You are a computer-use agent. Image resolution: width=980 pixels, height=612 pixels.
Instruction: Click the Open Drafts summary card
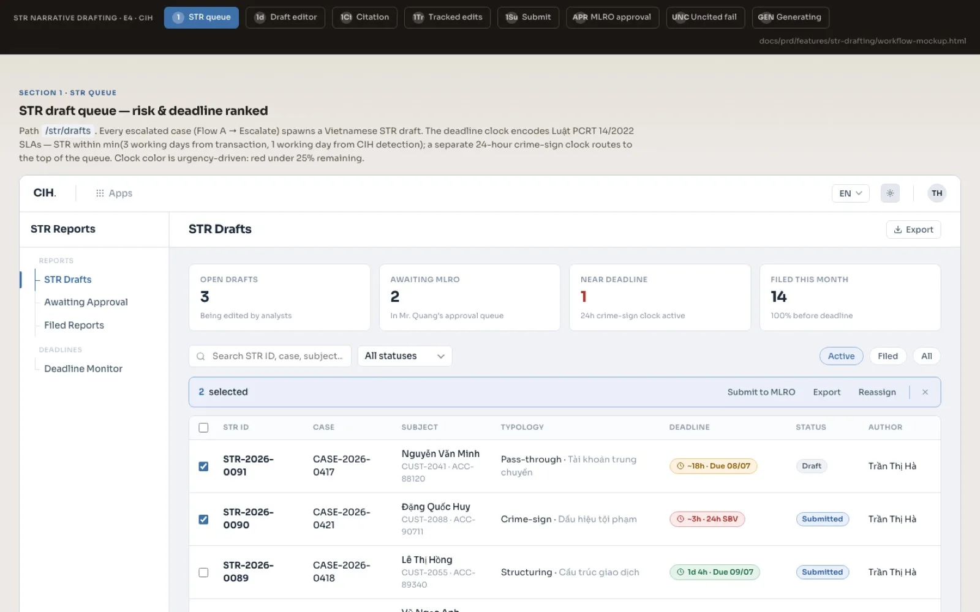coord(279,297)
